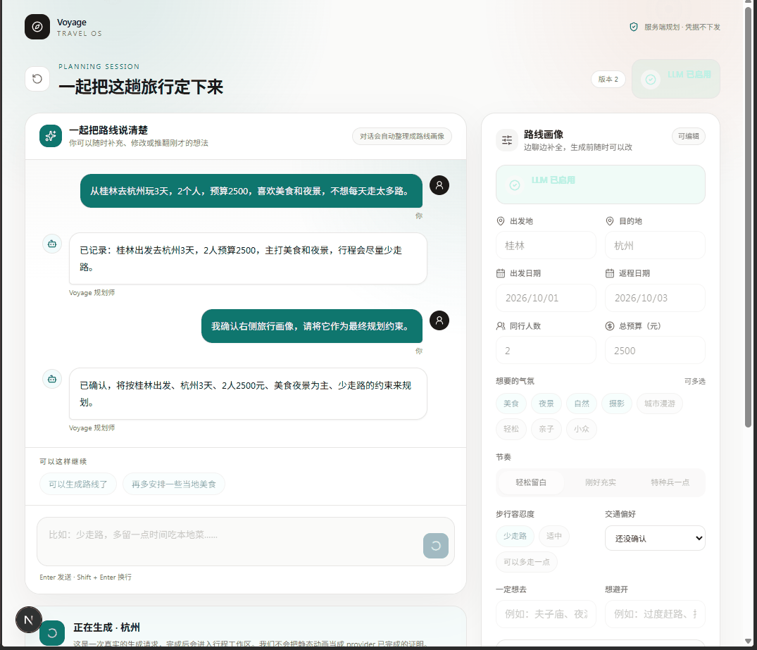Click the 再多安排一些当地美食 suggestion
The image size is (757, 650).
tap(174, 484)
